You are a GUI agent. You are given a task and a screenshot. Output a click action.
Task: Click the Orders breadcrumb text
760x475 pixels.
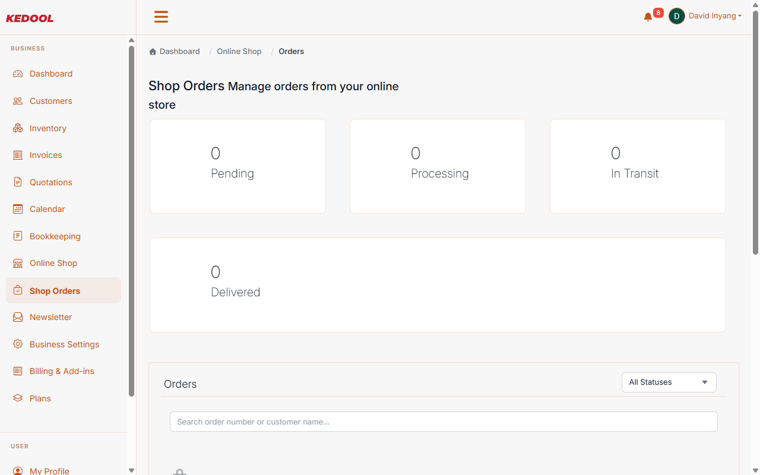click(292, 52)
